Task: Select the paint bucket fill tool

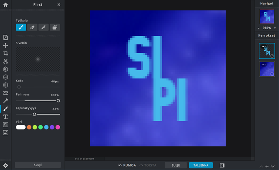Action: point(55,27)
